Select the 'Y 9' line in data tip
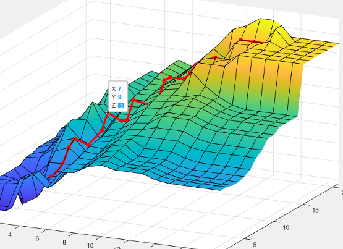 click(116, 97)
